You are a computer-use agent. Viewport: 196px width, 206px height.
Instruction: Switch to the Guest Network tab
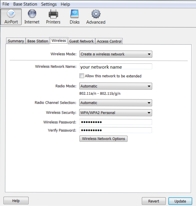coord(81,41)
